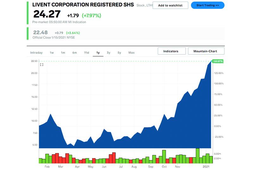The height and width of the screenshot is (169, 253).
Task: Switch to the 3y time range
Action: tap(108, 53)
